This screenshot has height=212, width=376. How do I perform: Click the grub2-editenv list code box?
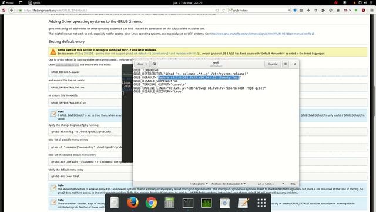(90, 177)
